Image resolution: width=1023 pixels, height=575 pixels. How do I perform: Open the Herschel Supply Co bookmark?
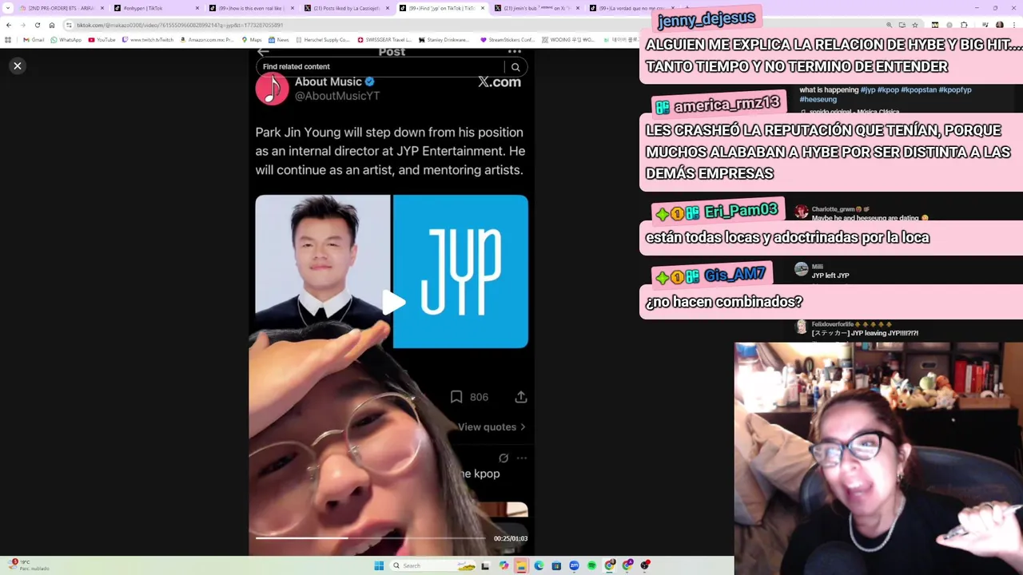(x=322, y=40)
